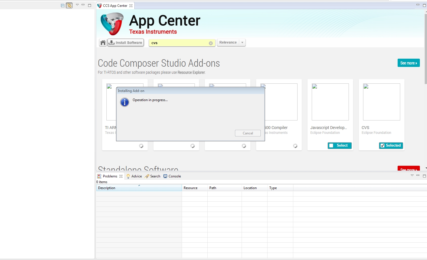Minimize the App Center editor area
Image resolution: width=427 pixels, height=260 pixels.
[x=418, y=5]
